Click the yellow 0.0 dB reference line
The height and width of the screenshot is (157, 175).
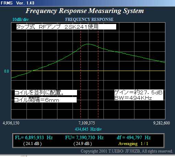click(88, 71)
